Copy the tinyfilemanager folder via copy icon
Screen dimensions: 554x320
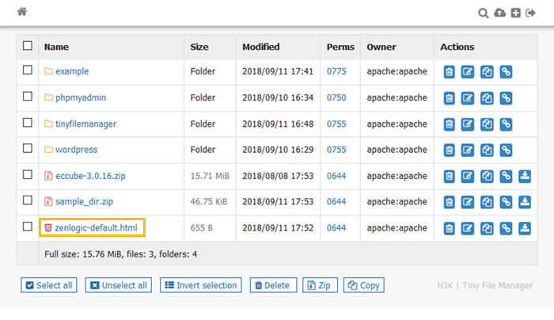click(x=487, y=124)
